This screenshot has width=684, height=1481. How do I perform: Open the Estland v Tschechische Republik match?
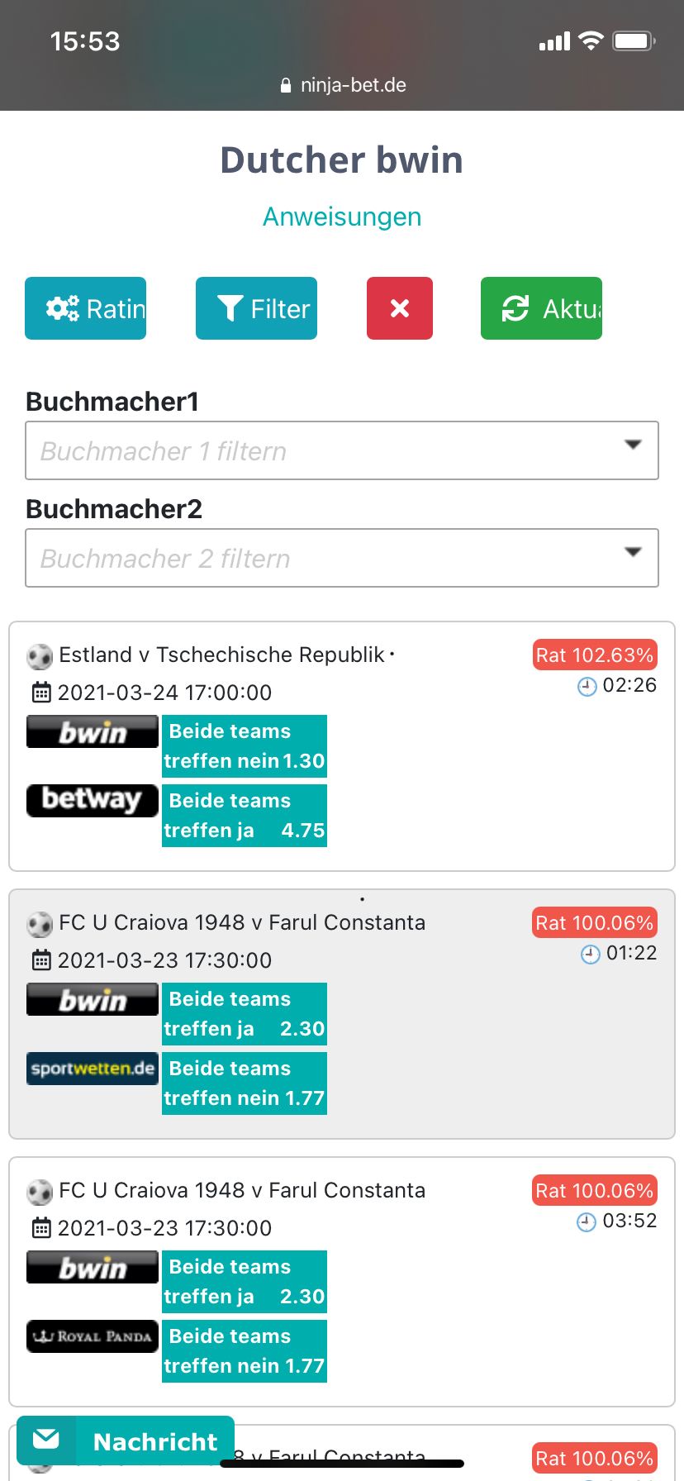coord(222,655)
